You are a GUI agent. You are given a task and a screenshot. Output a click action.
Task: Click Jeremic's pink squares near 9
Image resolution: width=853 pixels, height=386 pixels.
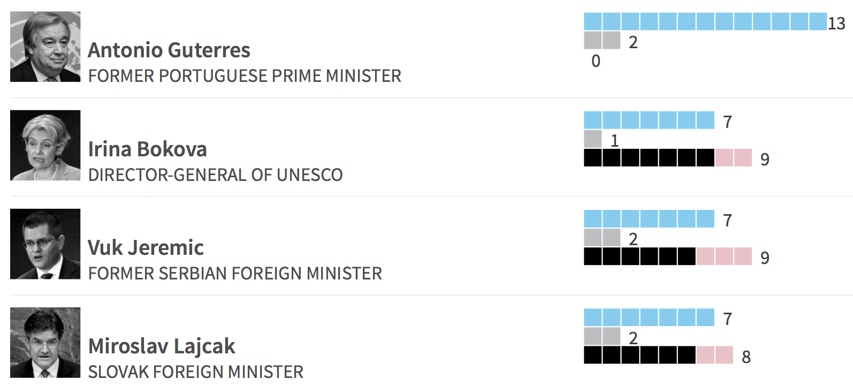tap(725, 256)
